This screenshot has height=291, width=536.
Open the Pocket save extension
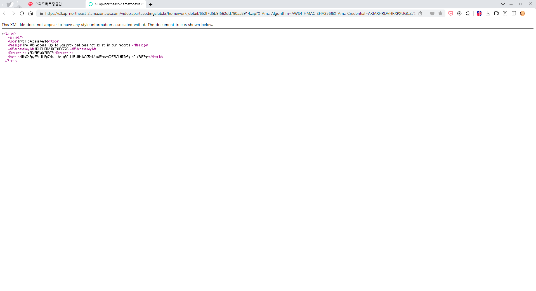pyautogui.click(x=451, y=13)
